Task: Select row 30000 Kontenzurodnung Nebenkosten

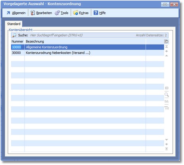Action: (x=88, y=53)
